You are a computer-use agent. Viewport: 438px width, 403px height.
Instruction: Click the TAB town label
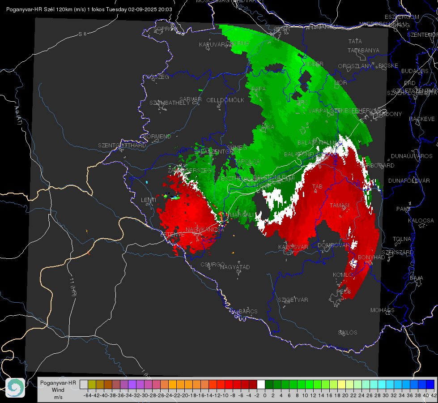coord(317,187)
